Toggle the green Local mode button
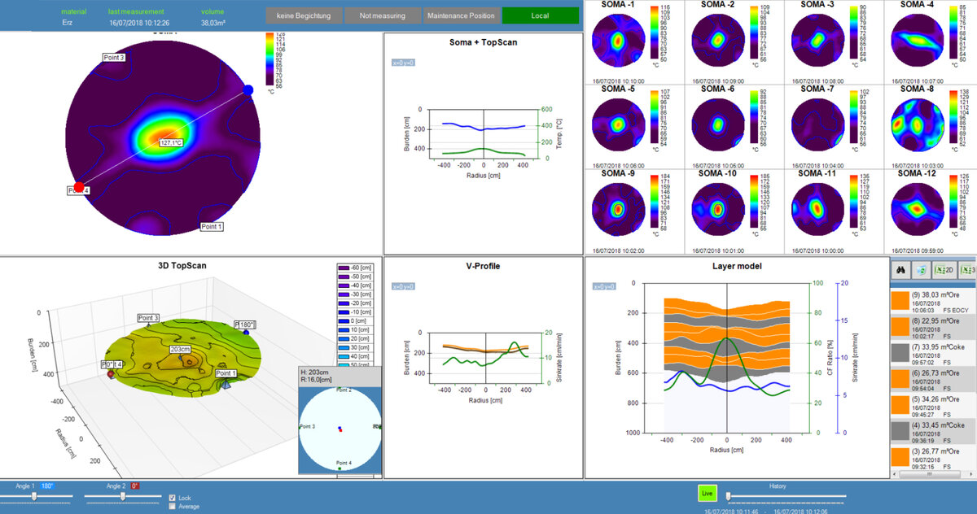The width and height of the screenshot is (977, 514). click(x=541, y=15)
